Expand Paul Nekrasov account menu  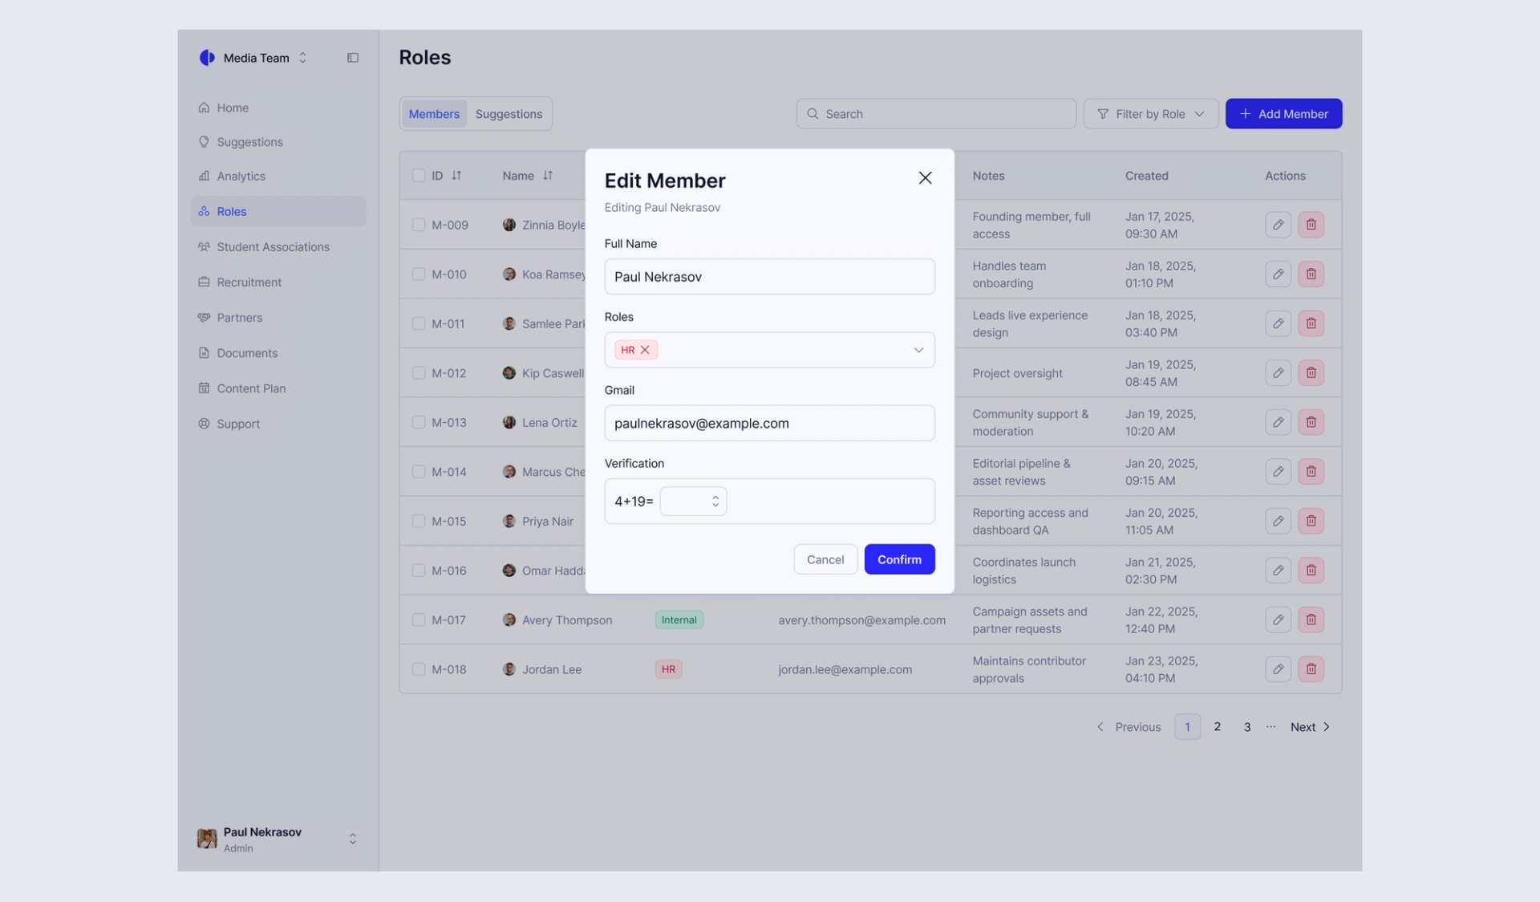[x=352, y=839]
